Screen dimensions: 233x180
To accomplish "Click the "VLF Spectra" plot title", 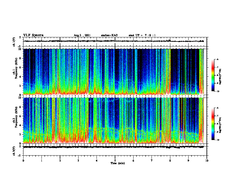I will (33, 35).
